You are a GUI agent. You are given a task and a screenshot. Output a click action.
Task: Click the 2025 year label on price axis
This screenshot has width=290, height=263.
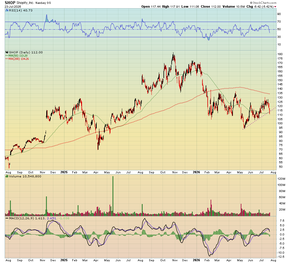pos(64,172)
